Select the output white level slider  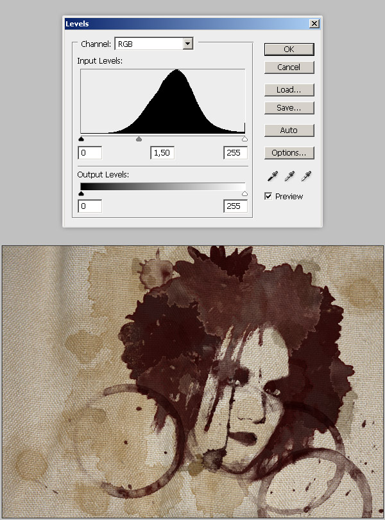[x=244, y=193]
